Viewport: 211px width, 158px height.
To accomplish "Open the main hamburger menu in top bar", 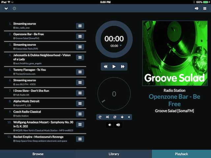I will [x=205, y=9].
